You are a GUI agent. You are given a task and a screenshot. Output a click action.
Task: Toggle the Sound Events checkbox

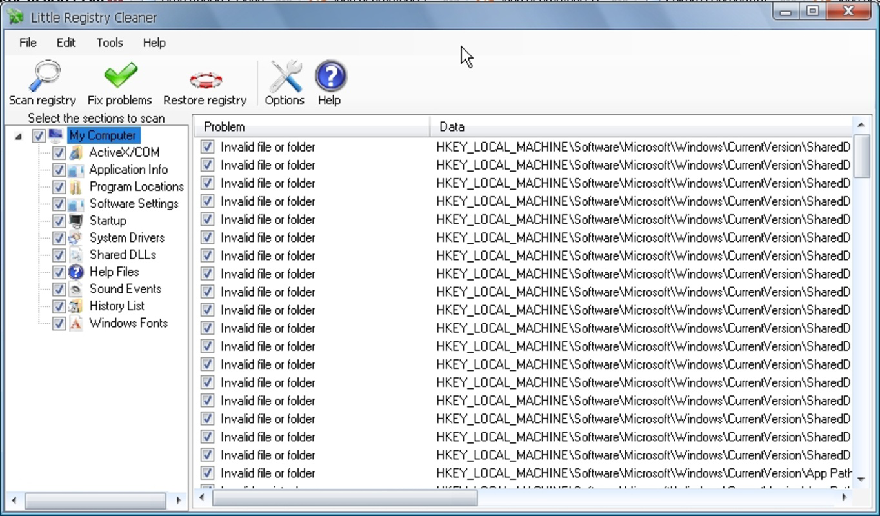pyautogui.click(x=59, y=290)
